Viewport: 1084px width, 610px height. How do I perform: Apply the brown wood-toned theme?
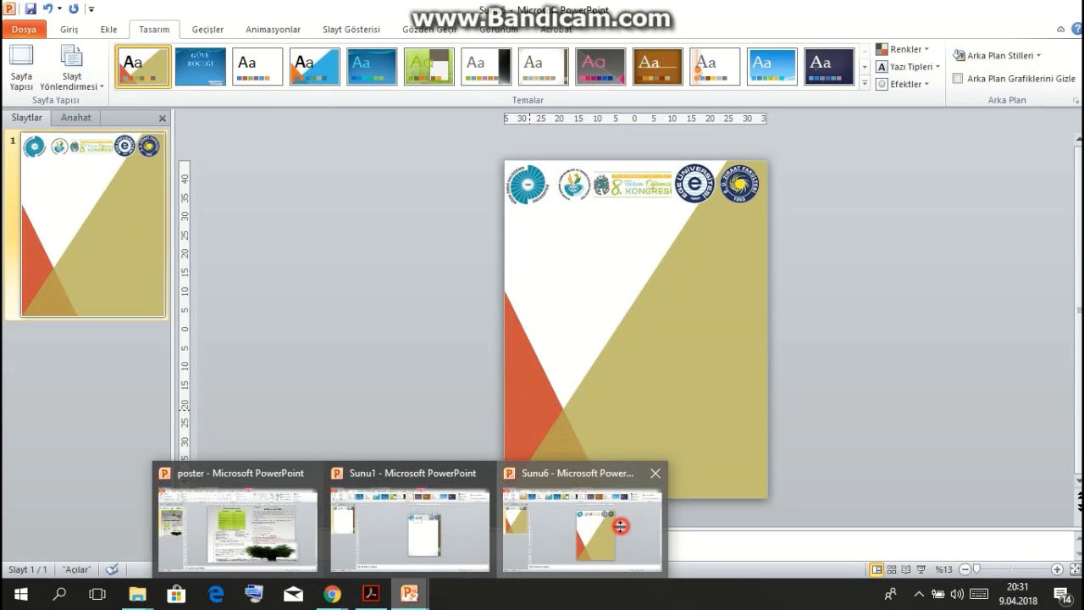pos(657,67)
